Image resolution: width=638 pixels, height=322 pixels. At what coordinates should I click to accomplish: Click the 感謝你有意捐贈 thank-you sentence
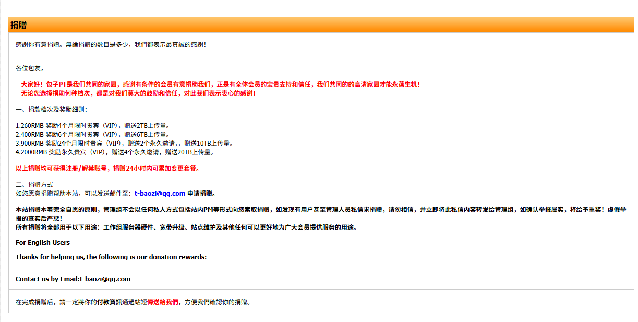[111, 45]
